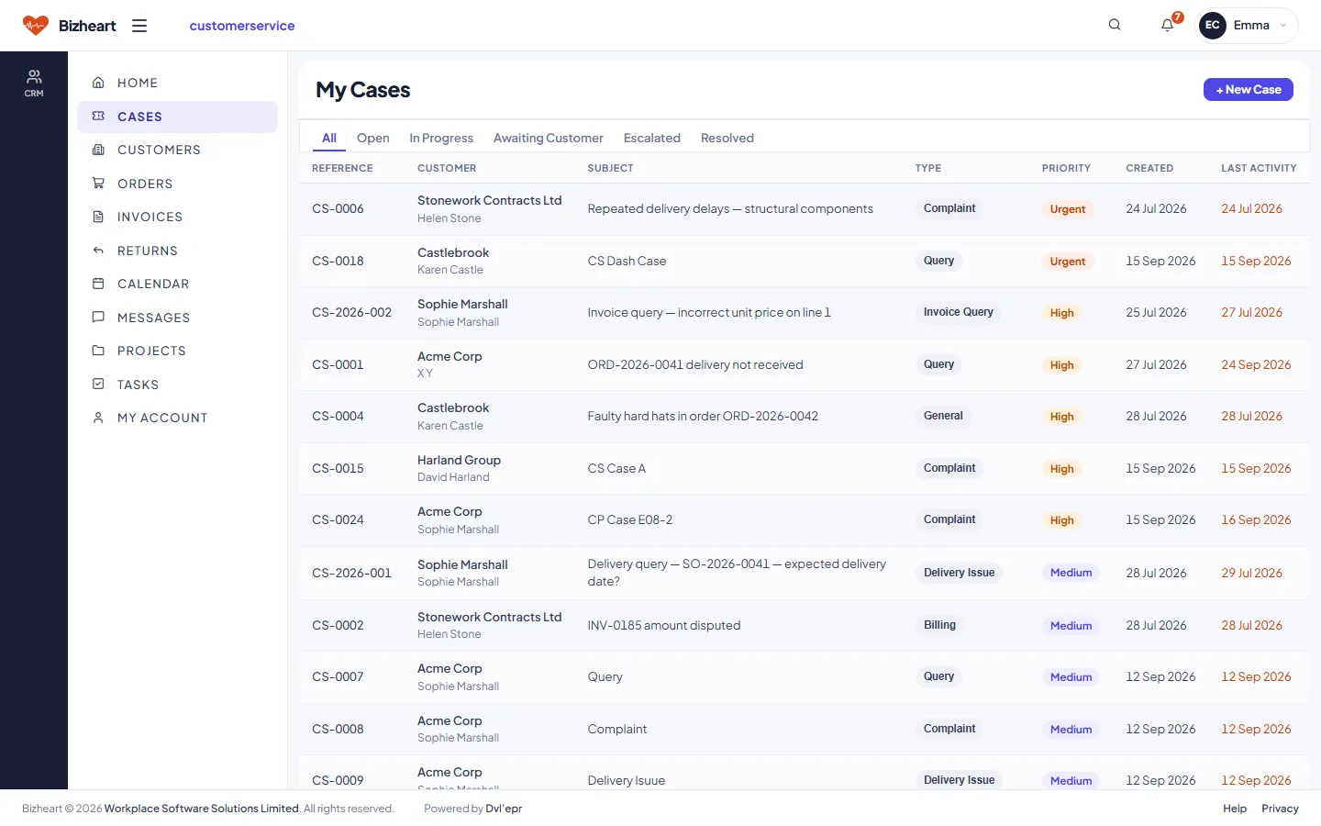Click subject 'INV-0185 amount disputed'
Viewport: 1321px width, 826px height.
click(x=664, y=625)
